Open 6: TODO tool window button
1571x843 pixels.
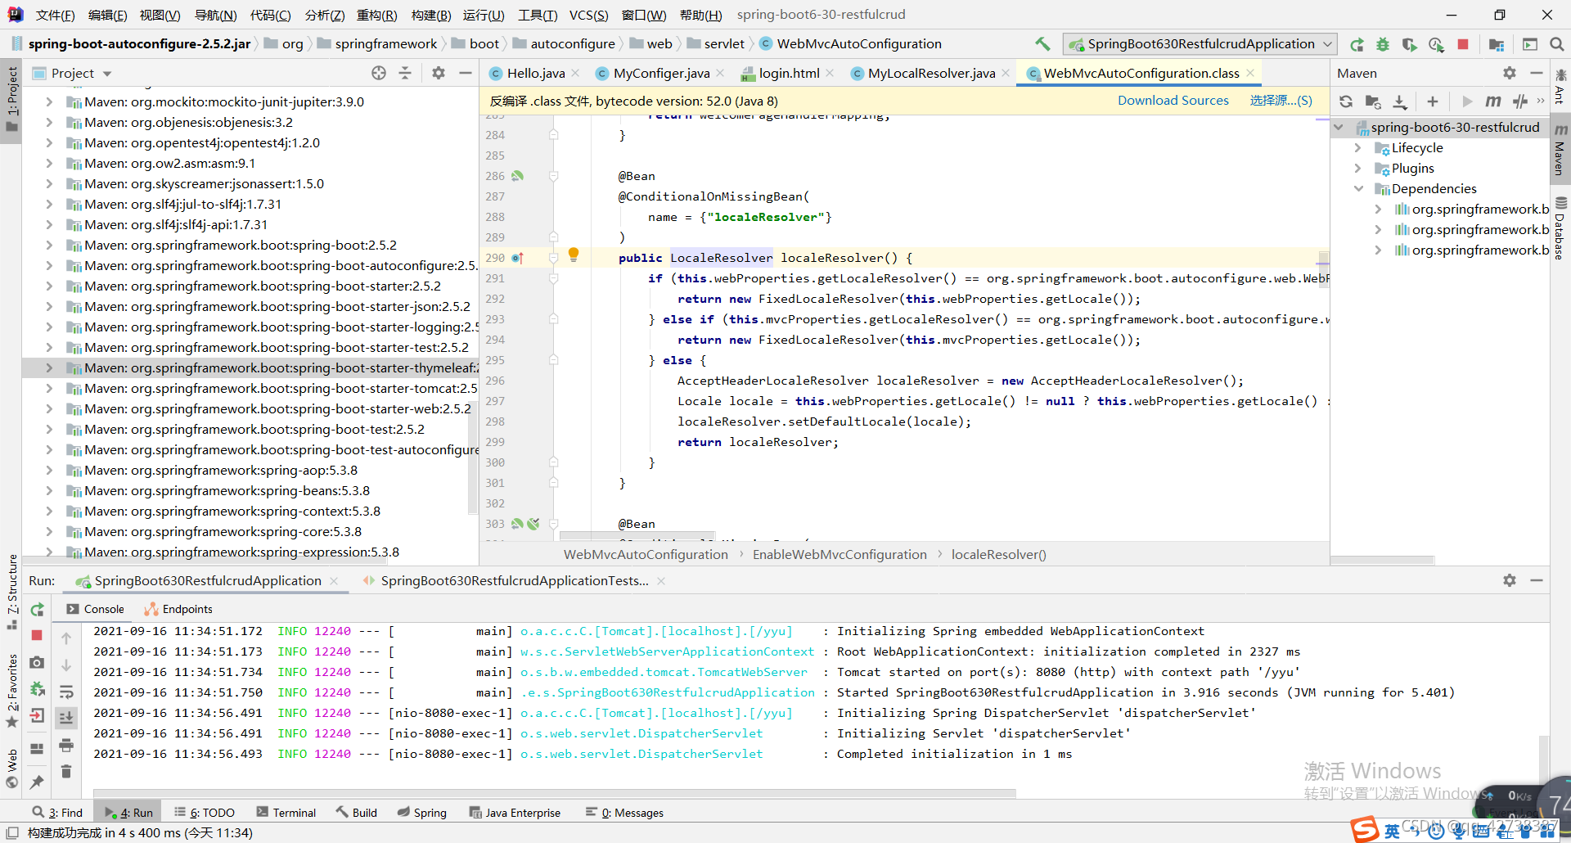tap(205, 813)
